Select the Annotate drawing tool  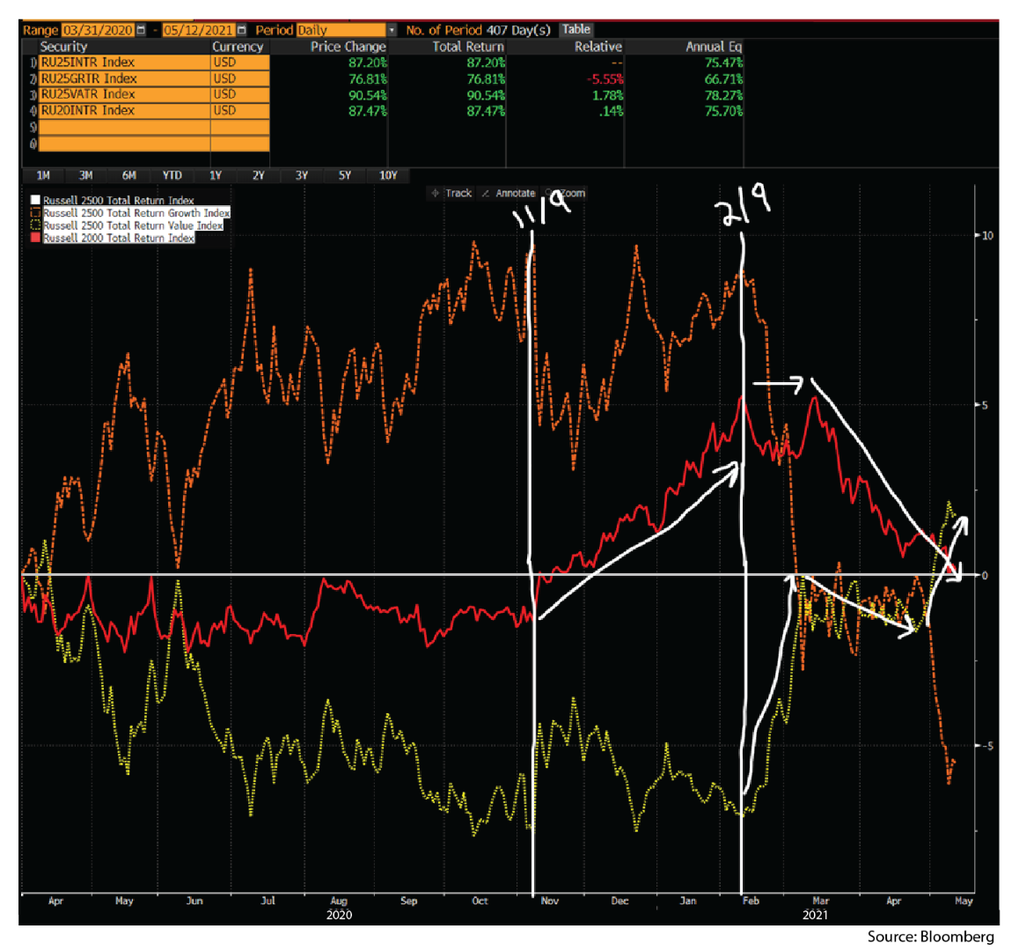click(x=509, y=193)
